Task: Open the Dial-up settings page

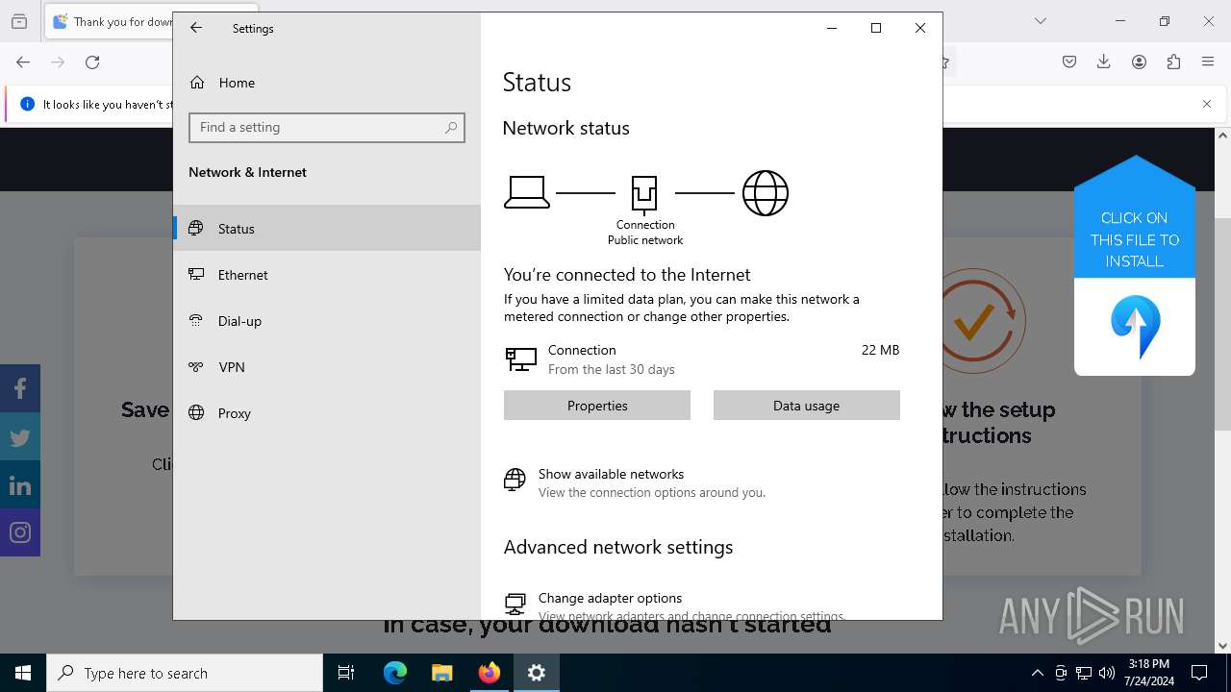Action: [327, 321]
